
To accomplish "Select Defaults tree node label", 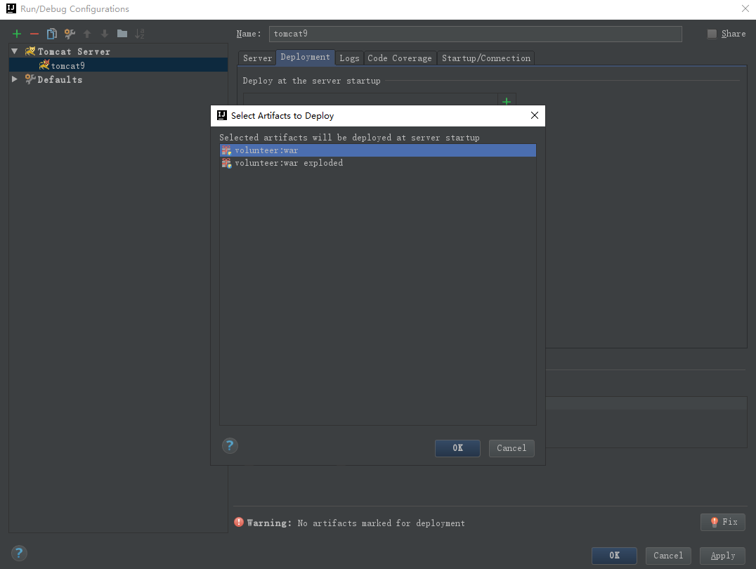I will coord(60,79).
